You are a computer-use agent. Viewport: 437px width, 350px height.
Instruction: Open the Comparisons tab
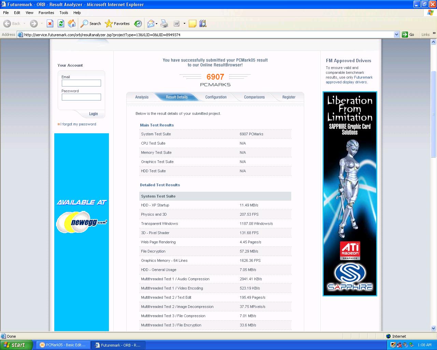254,97
